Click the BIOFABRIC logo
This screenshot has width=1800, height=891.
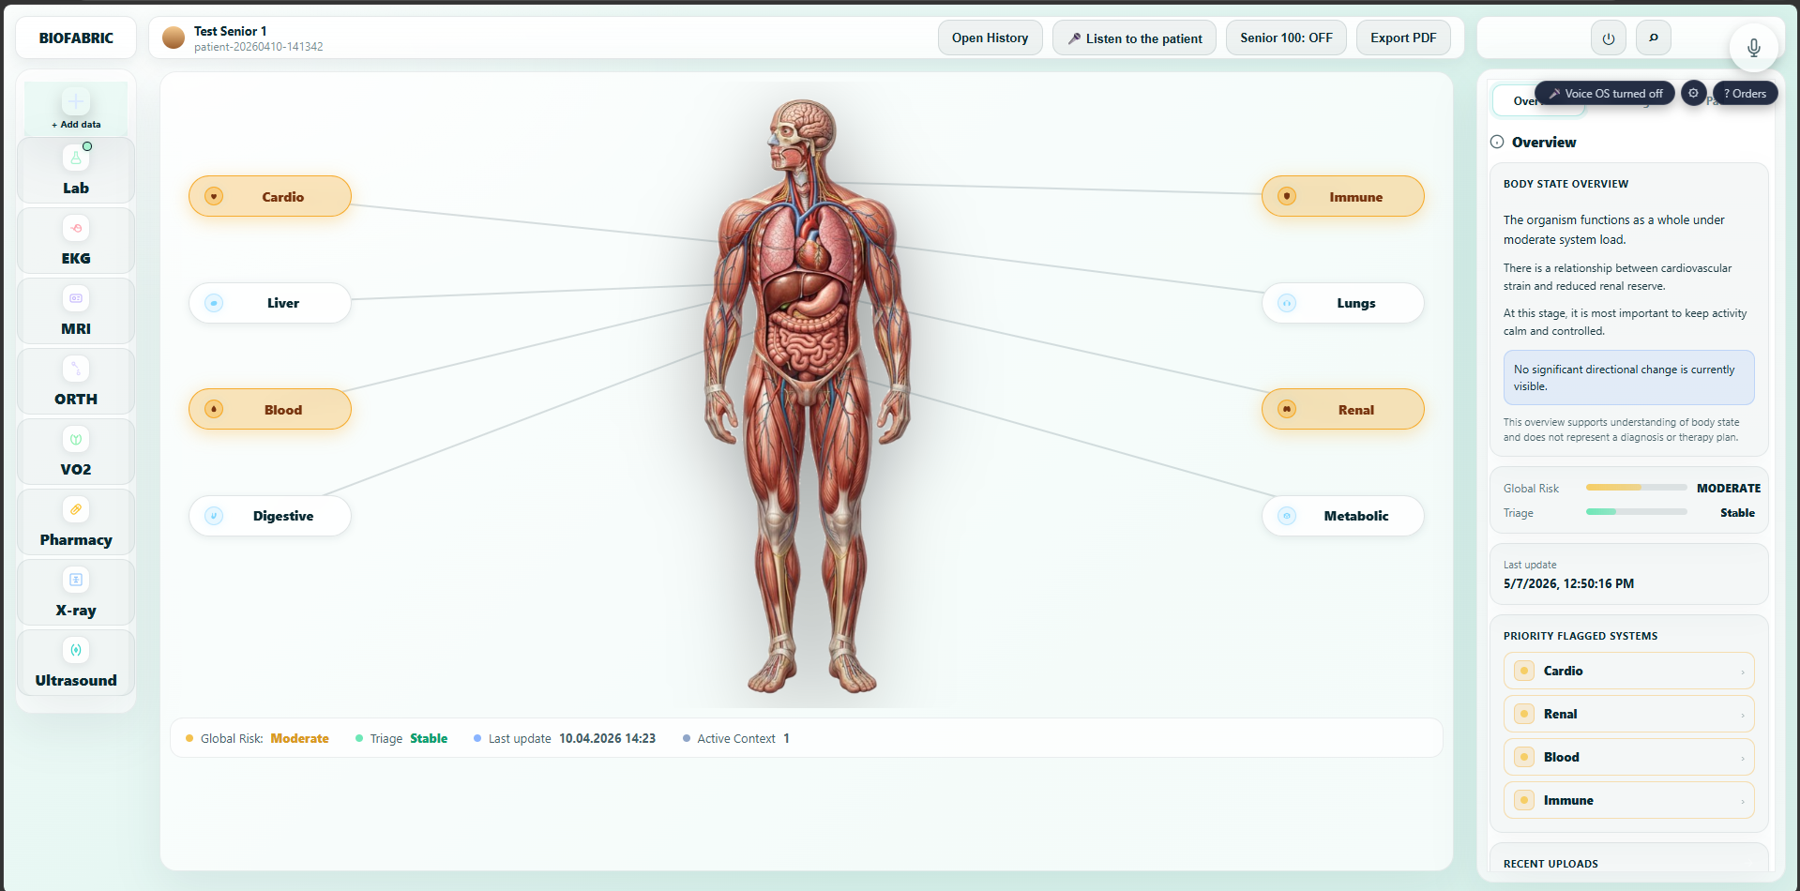tap(76, 38)
